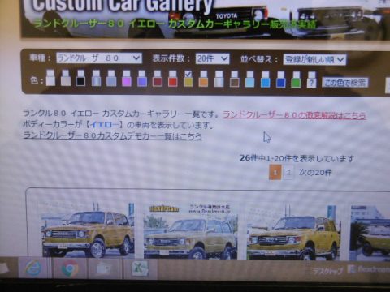
Task: Open the 車種 ランドクルーザー80 dropdown
Action: (x=99, y=58)
